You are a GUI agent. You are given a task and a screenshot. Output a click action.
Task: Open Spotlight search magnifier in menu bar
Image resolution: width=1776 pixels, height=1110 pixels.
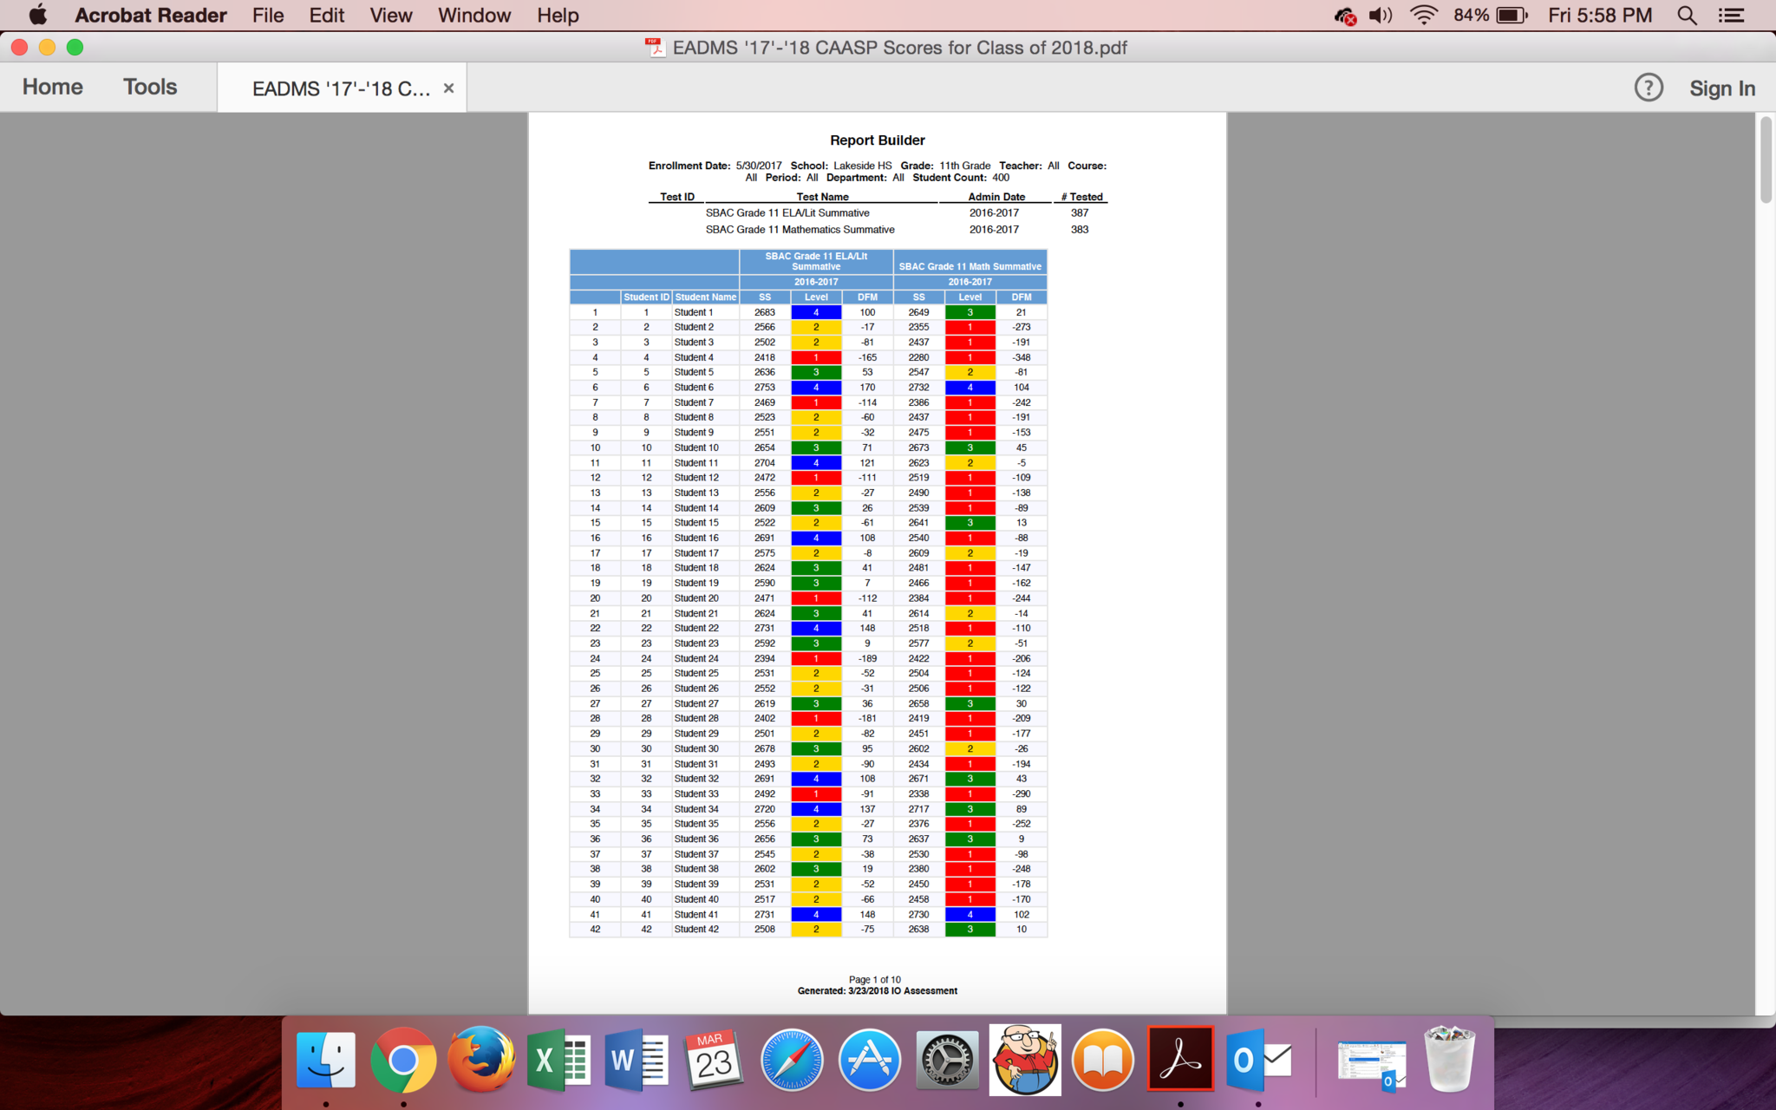point(1687,16)
